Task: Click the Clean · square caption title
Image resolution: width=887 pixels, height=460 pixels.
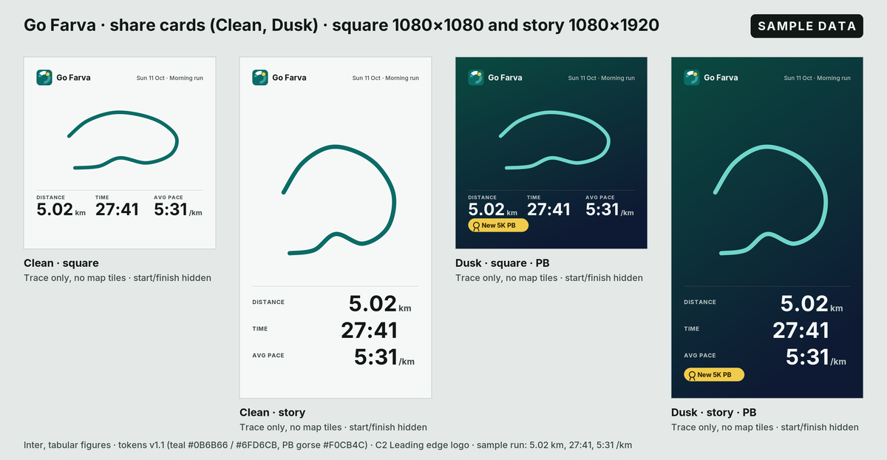Action: coord(61,263)
